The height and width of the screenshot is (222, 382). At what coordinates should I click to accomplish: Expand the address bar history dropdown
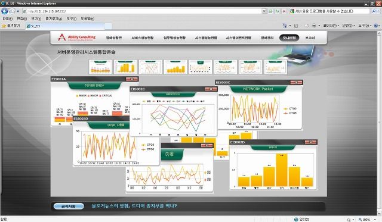pyautogui.click(x=264, y=11)
